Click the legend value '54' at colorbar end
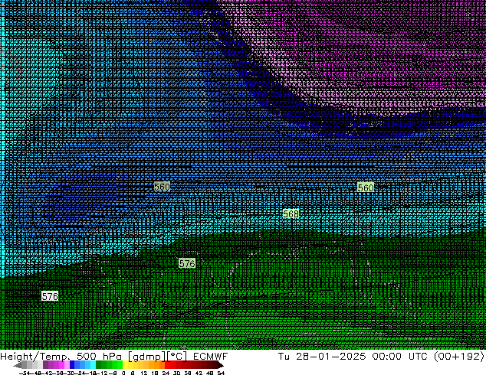486x375 pixels. pyautogui.click(x=220, y=373)
